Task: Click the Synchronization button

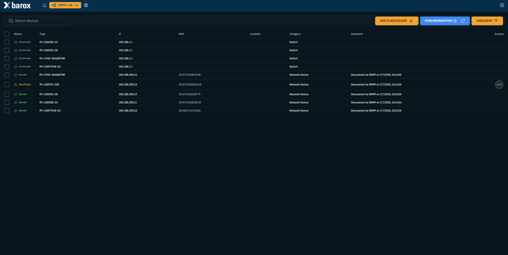Action: [x=445, y=21]
